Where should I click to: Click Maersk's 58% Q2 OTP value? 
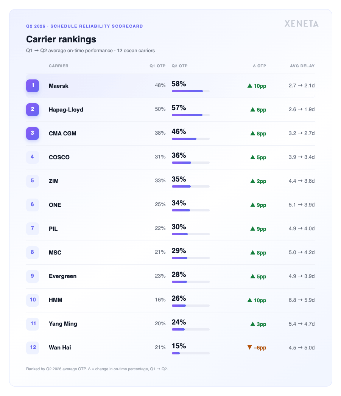(x=179, y=84)
